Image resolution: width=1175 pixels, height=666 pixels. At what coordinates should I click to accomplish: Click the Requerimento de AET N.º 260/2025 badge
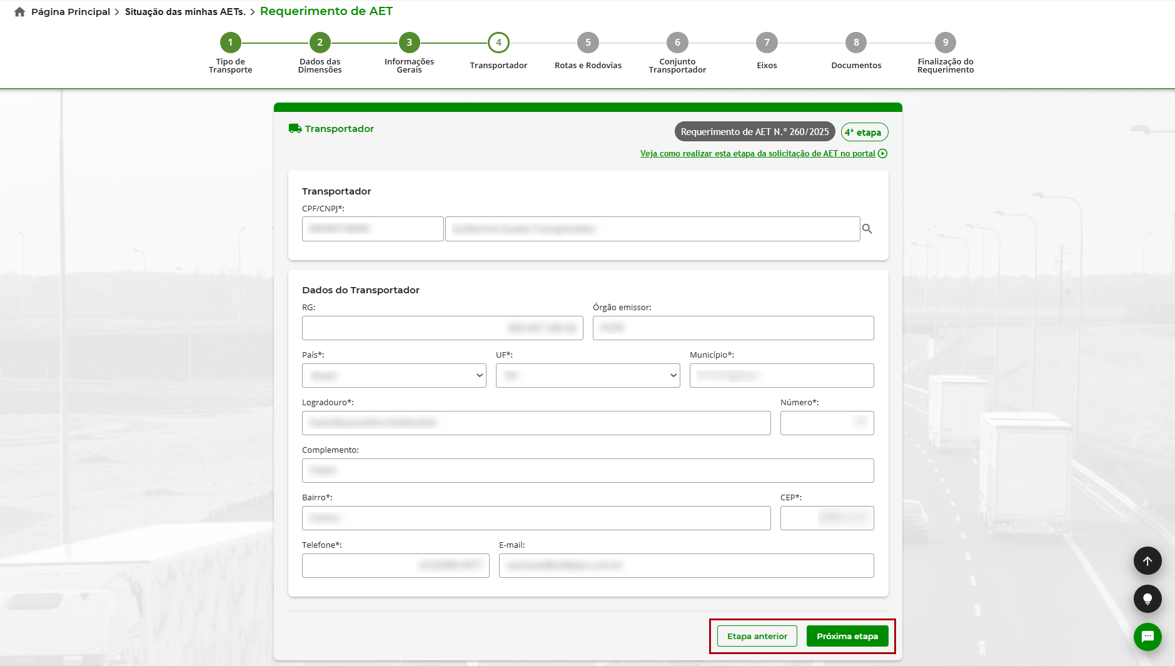tap(755, 132)
